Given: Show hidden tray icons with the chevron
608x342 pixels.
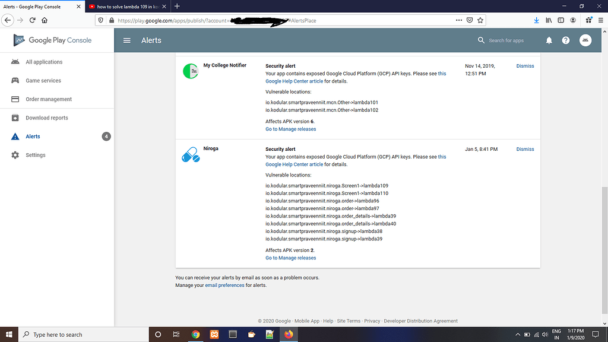Looking at the screenshot, I should pos(518,334).
